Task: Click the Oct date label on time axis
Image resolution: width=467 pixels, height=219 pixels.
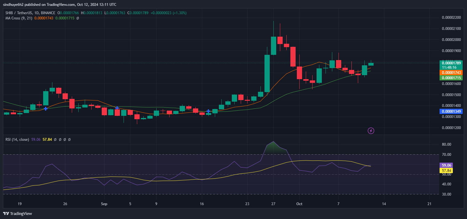Action: coord(299,204)
